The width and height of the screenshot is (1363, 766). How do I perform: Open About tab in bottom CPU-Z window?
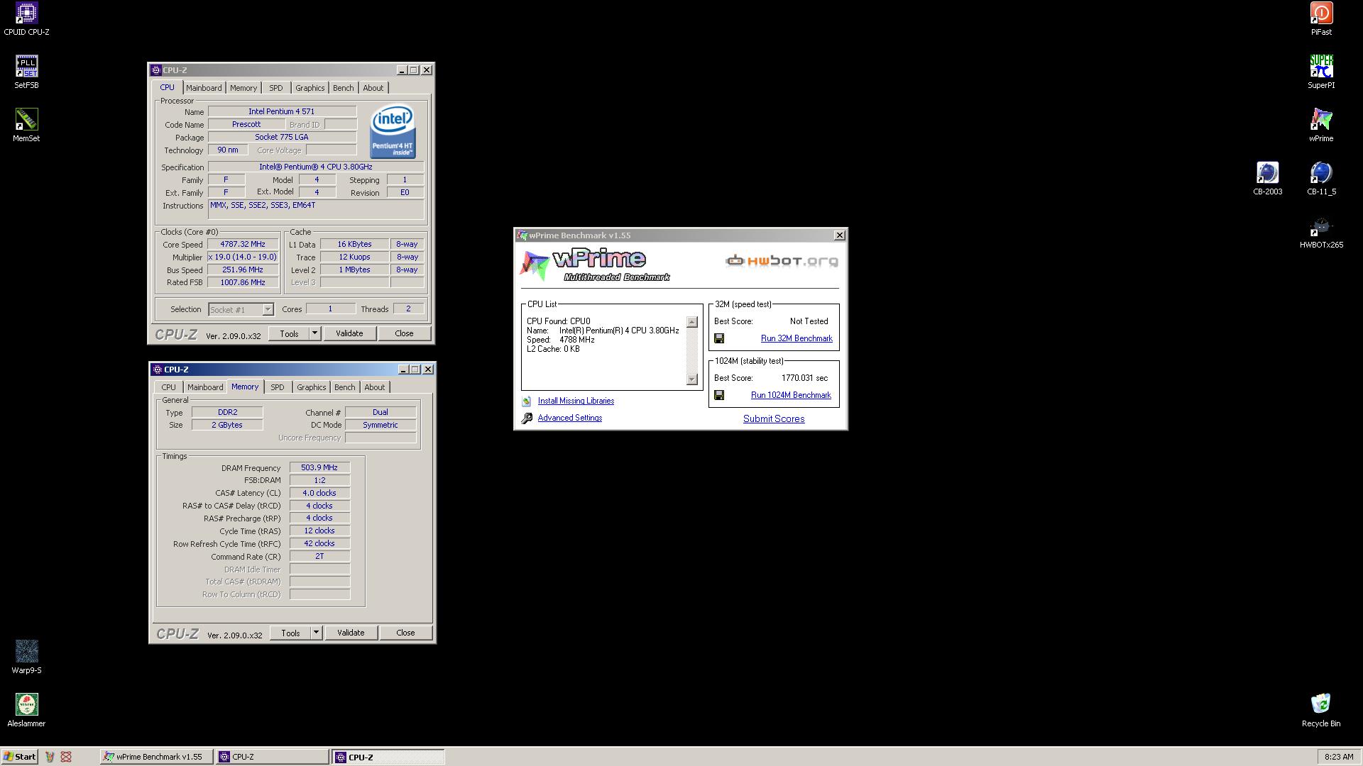pos(375,387)
